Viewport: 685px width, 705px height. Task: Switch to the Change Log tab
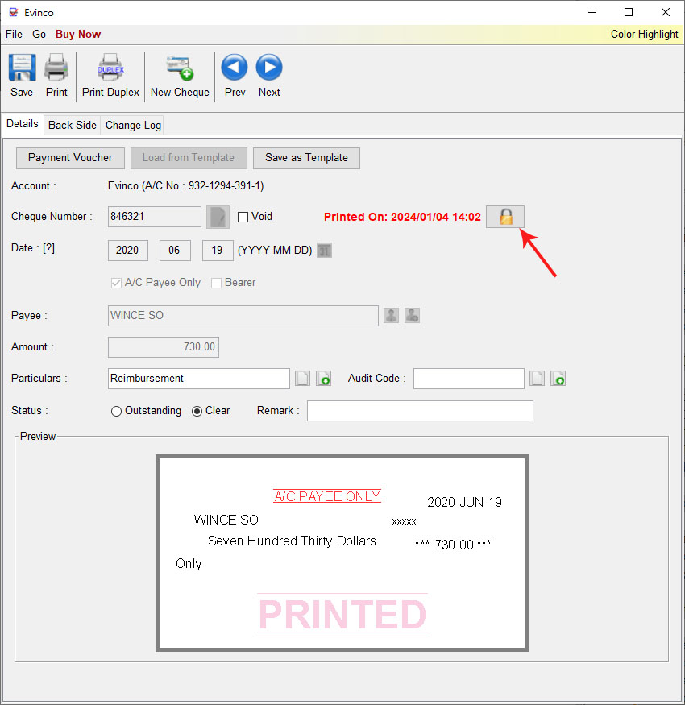click(x=133, y=125)
